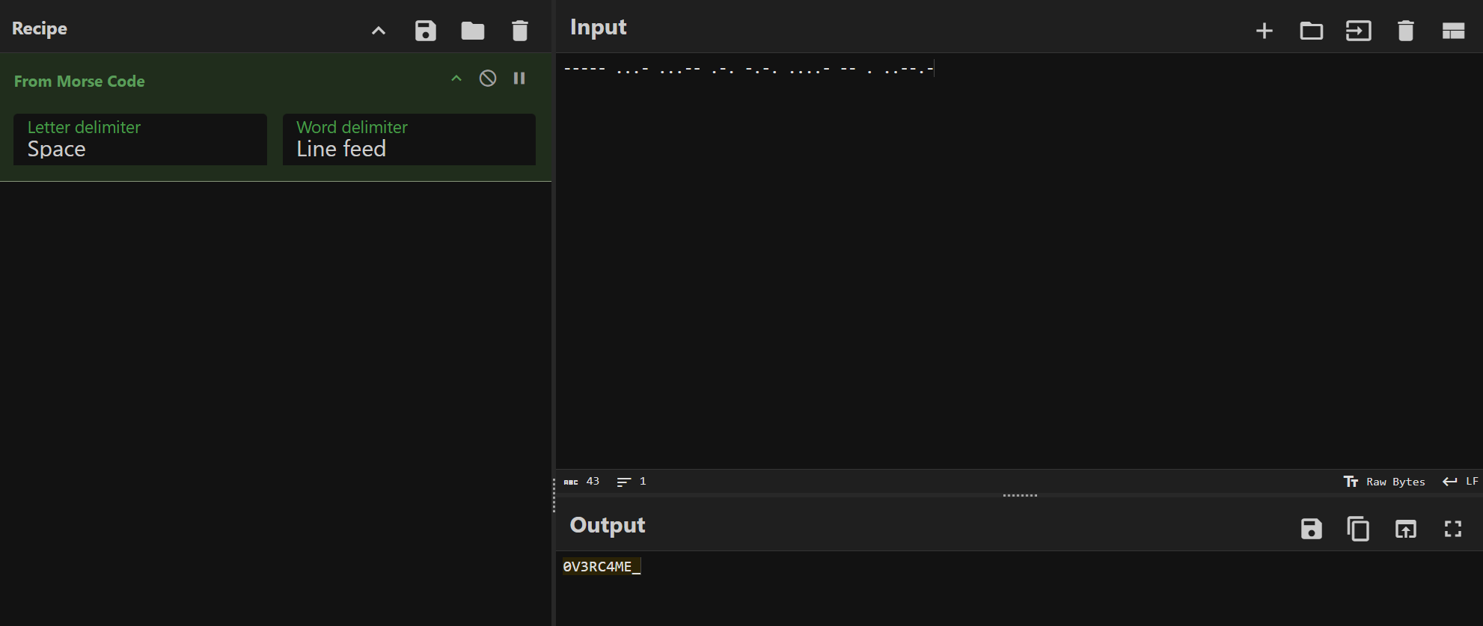Click inside the Morse code input text

748,70
